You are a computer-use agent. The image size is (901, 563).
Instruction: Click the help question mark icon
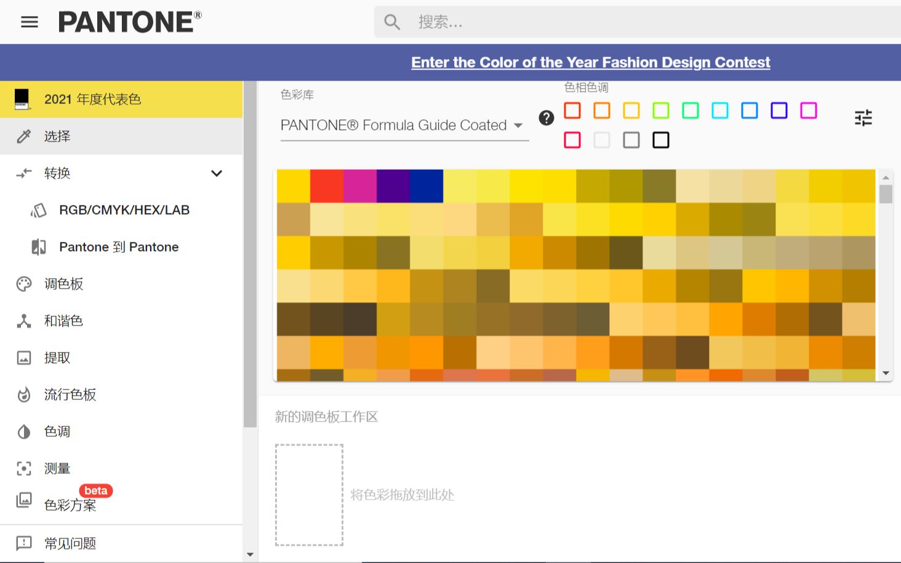546,118
